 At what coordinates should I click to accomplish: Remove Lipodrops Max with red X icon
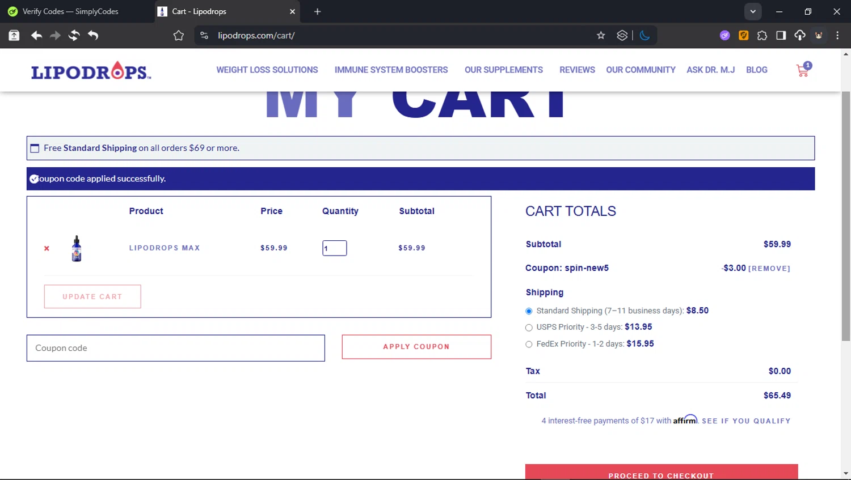pos(47,248)
